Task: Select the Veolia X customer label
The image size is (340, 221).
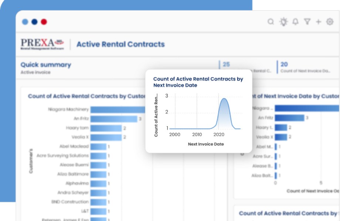Action: (80, 137)
